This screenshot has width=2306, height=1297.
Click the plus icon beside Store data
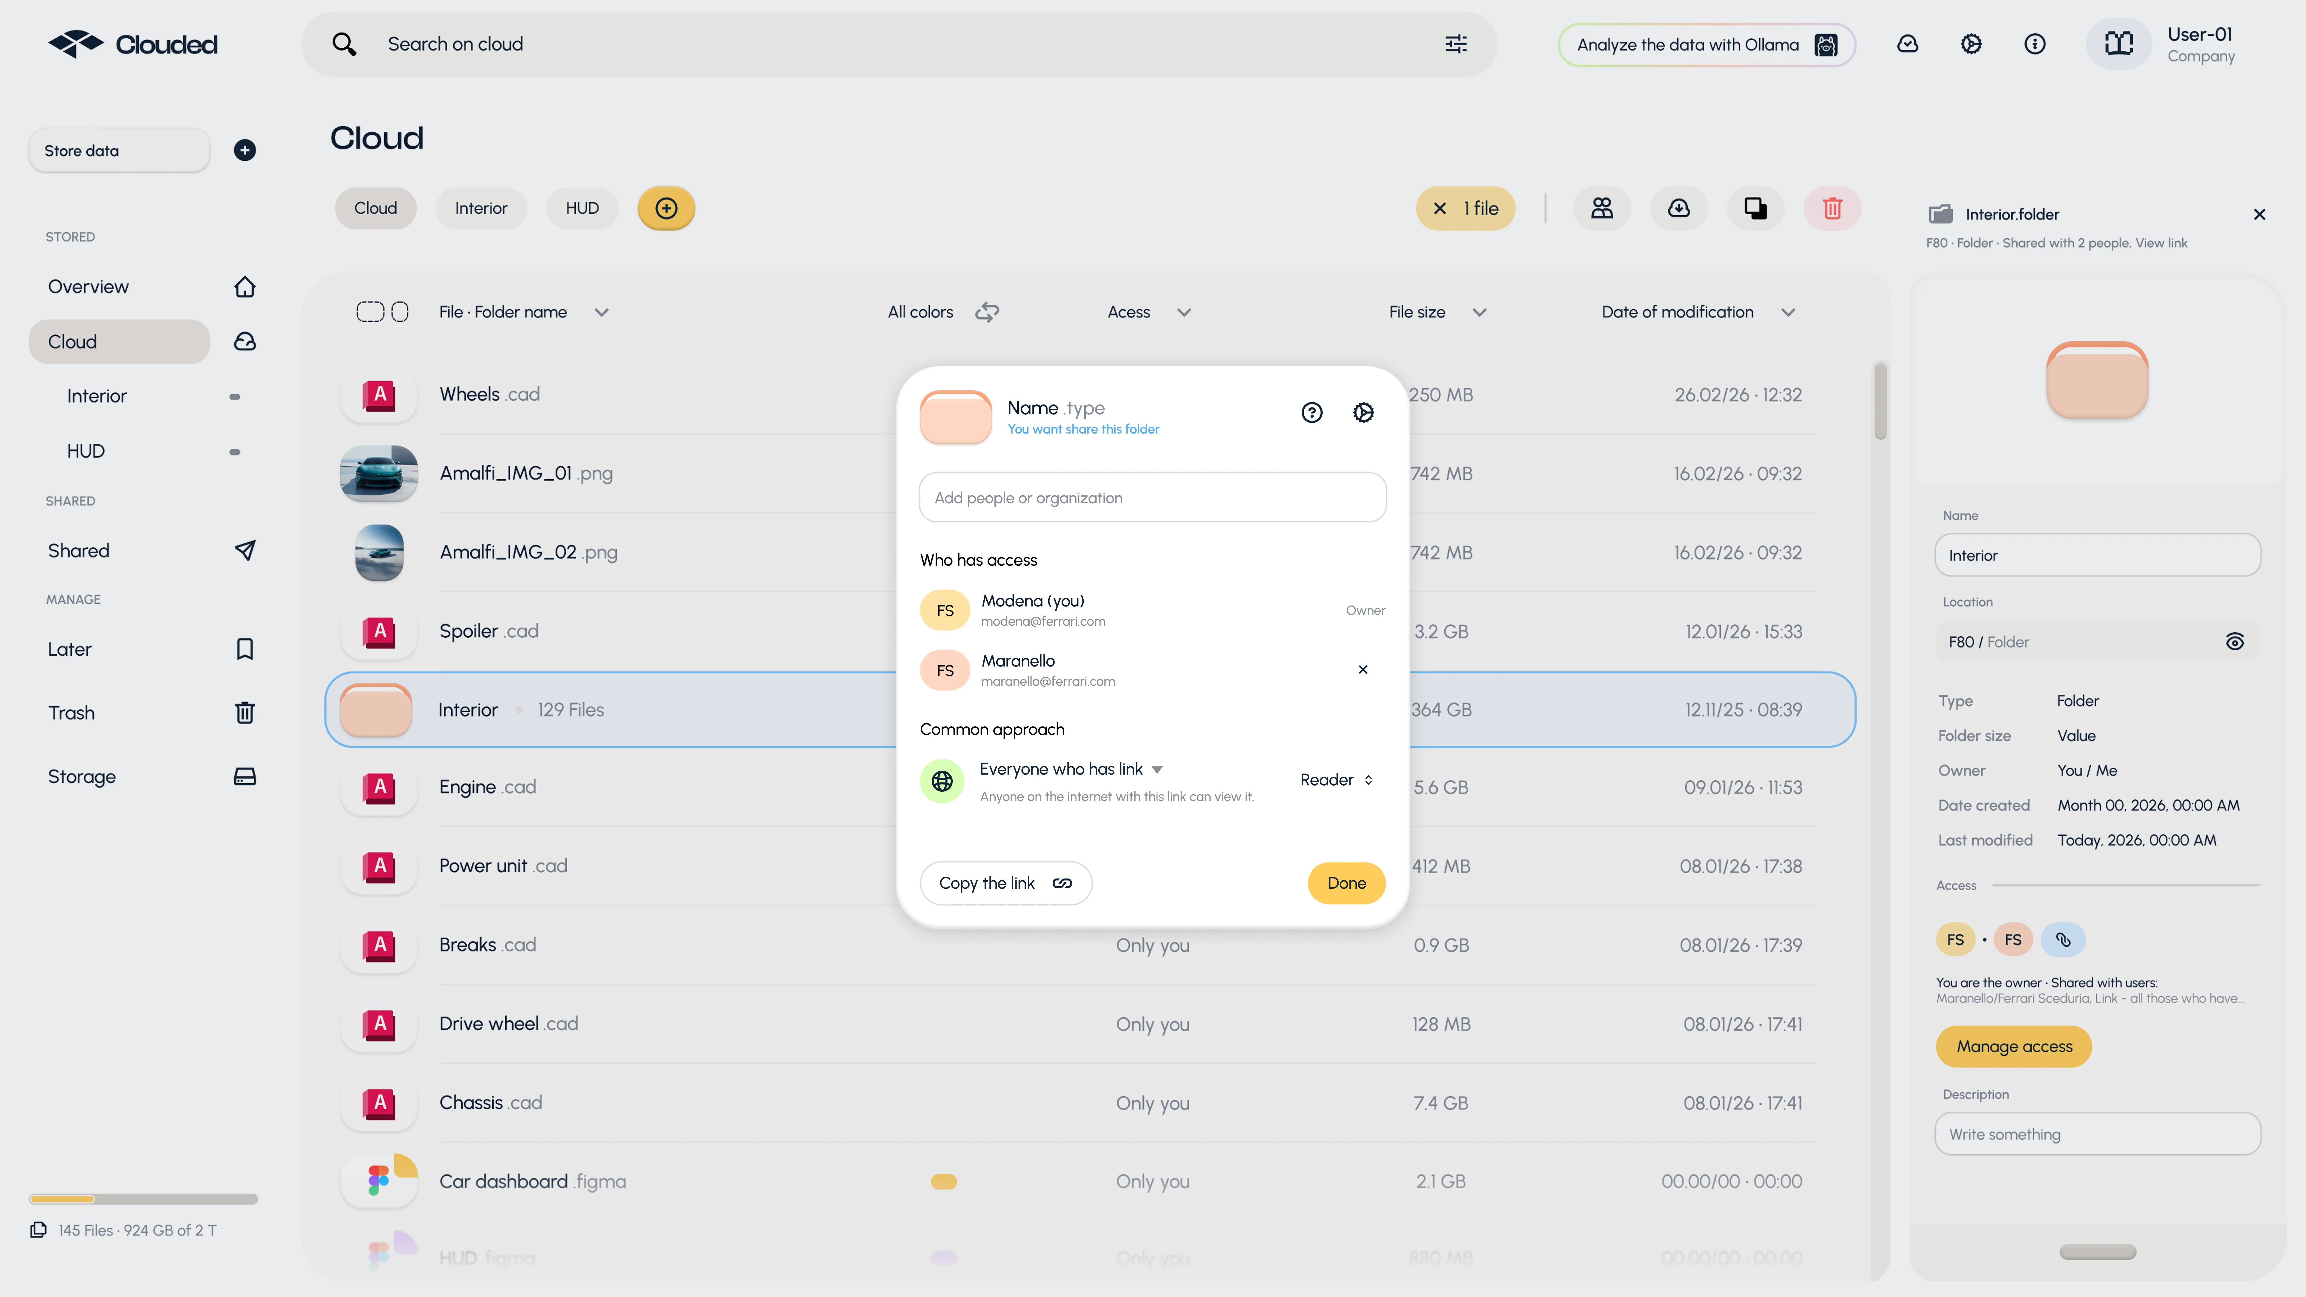click(x=244, y=150)
